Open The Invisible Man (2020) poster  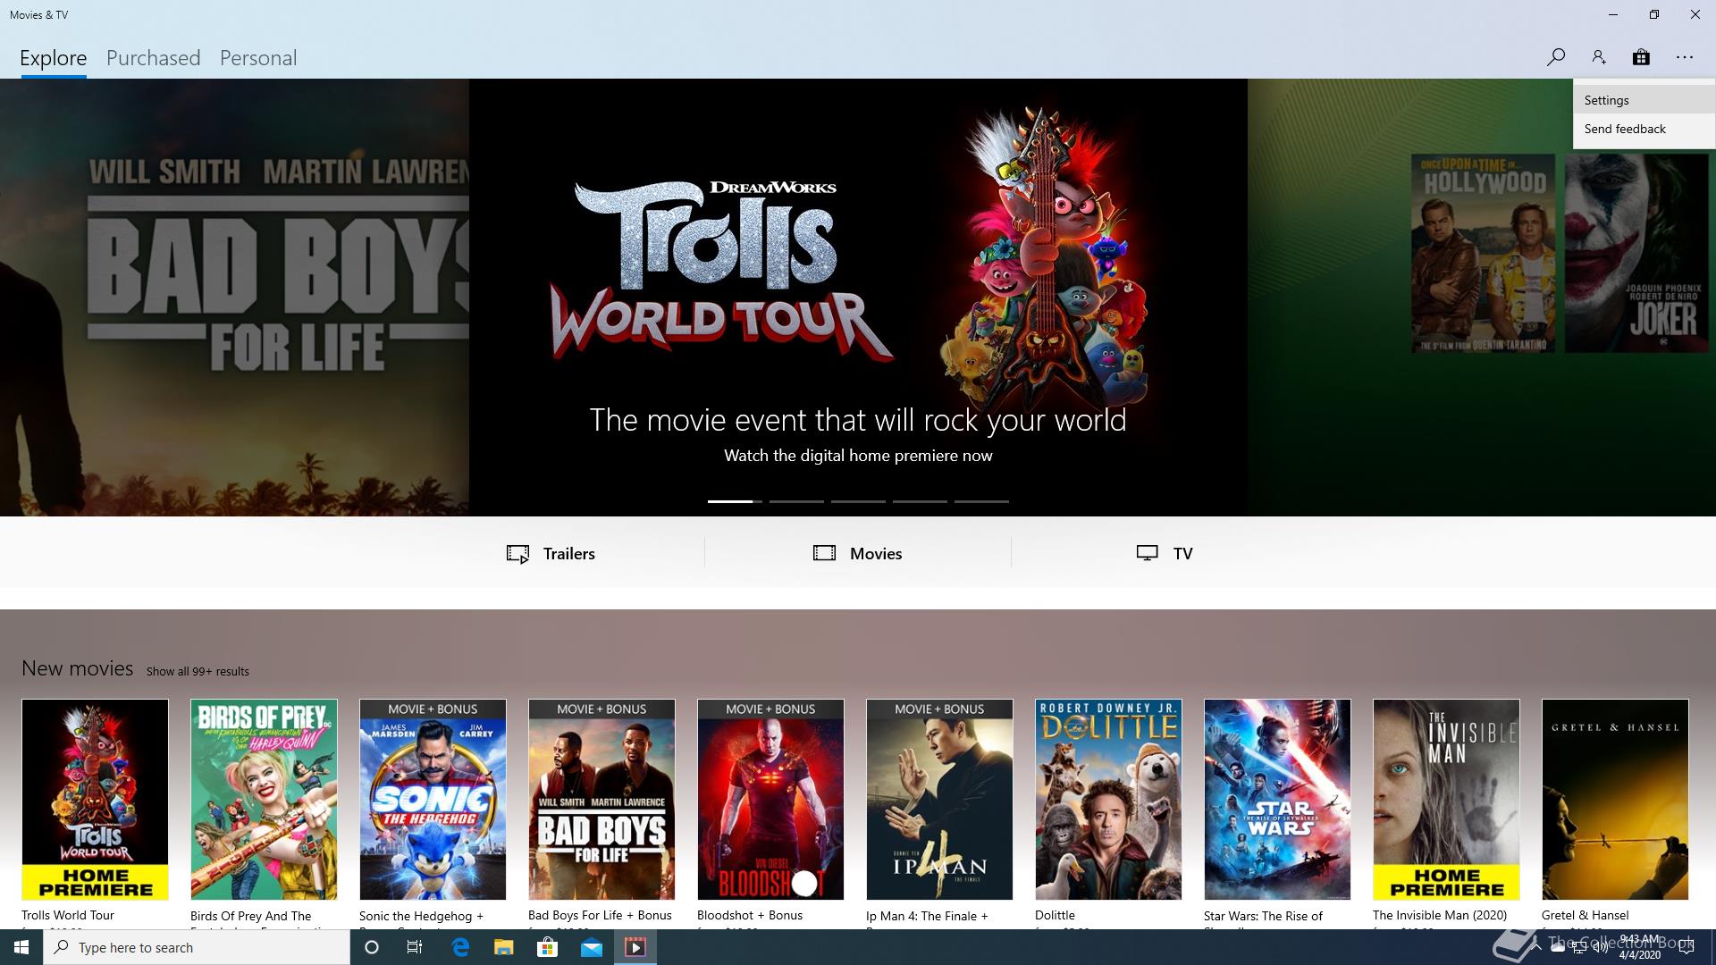pos(1446,799)
